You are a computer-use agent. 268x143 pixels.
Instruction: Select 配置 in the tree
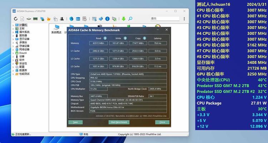(22, 67)
